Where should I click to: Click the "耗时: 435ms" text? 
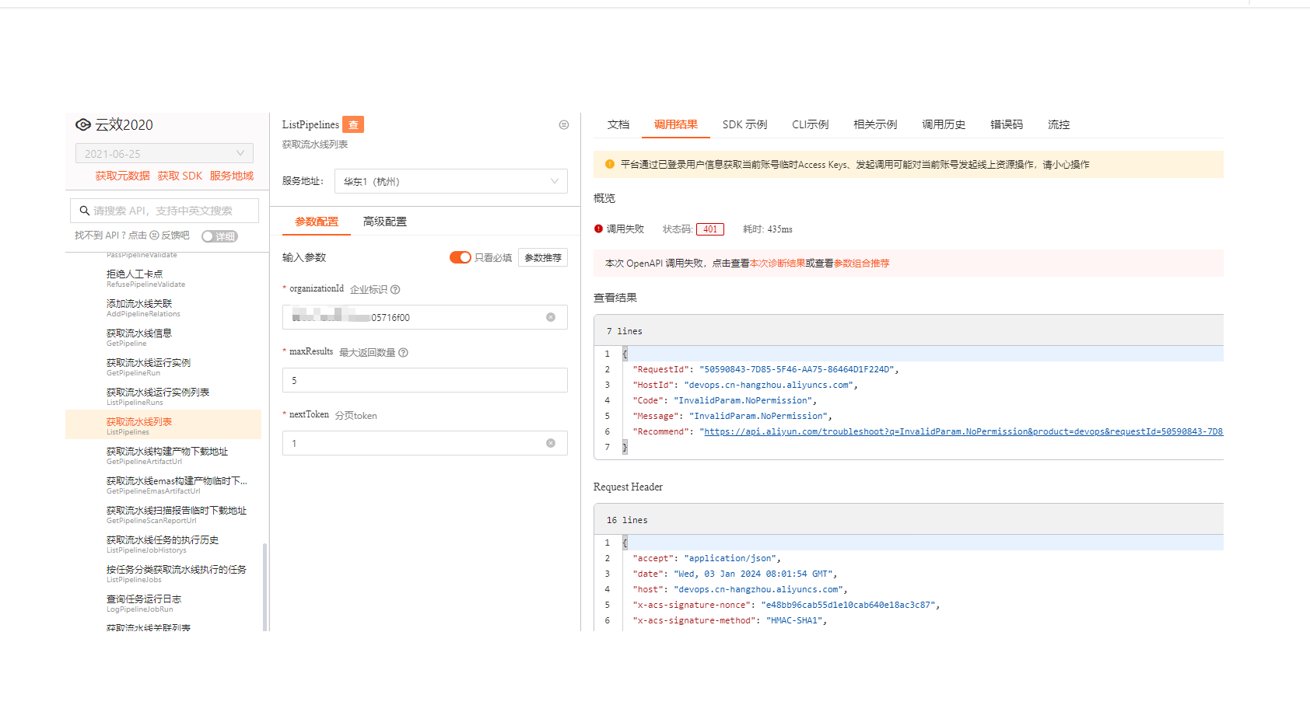[x=768, y=229]
